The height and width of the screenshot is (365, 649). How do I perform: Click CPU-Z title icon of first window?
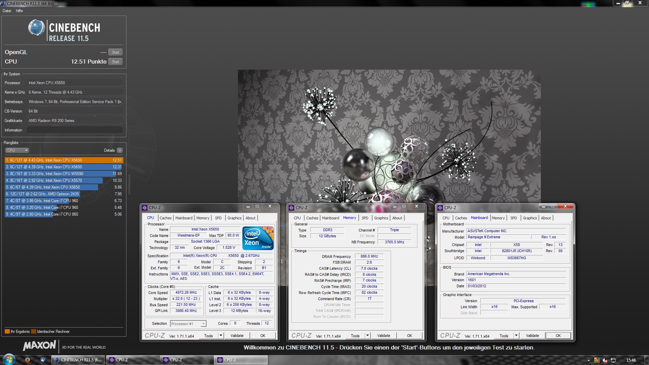pos(145,208)
